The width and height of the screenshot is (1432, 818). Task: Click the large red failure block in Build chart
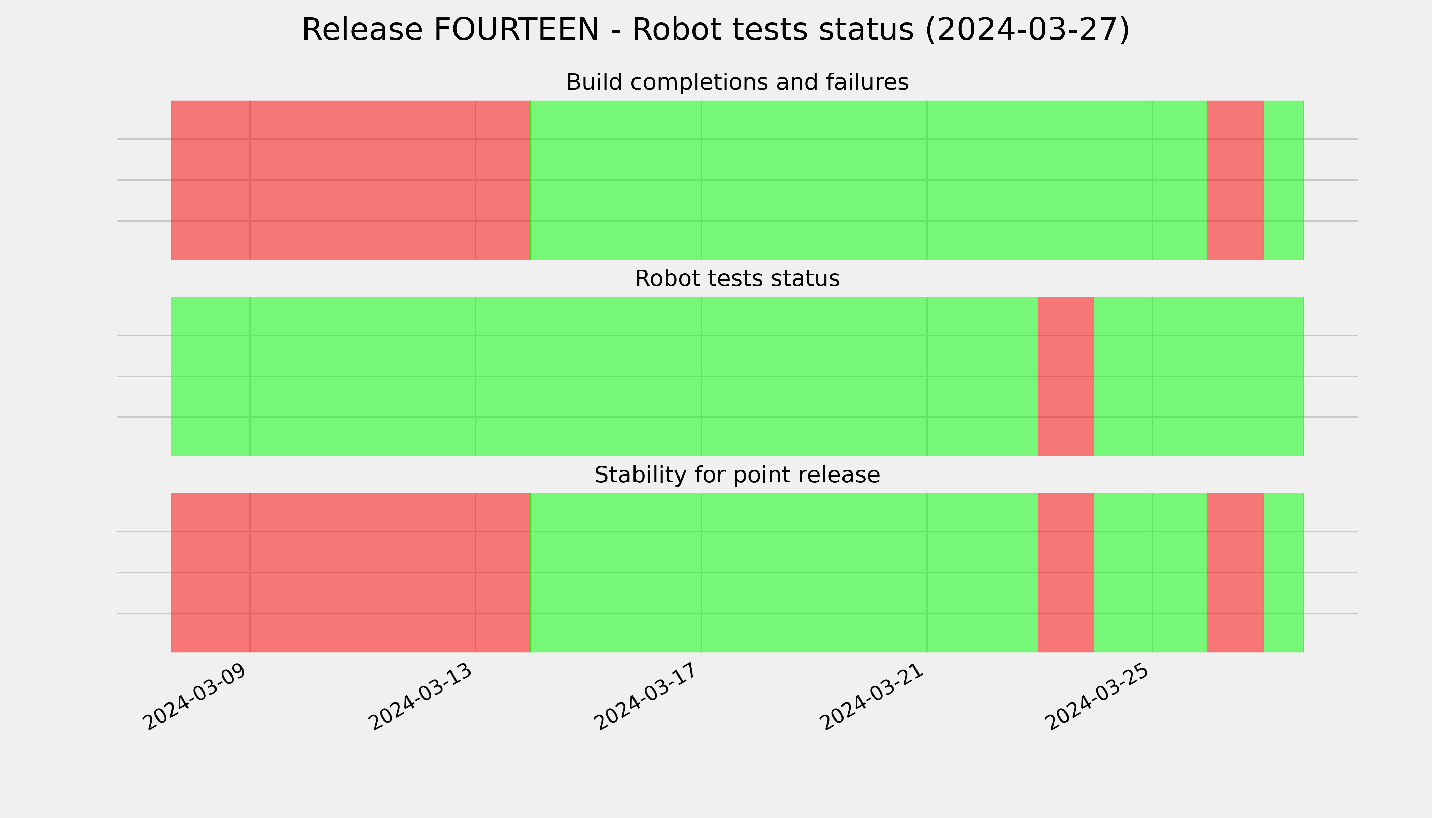tap(351, 180)
